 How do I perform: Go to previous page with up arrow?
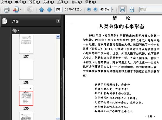(x=41, y=10)
